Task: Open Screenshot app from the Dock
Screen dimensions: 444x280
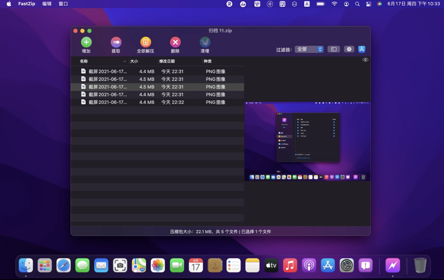Action: tap(120, 265)
